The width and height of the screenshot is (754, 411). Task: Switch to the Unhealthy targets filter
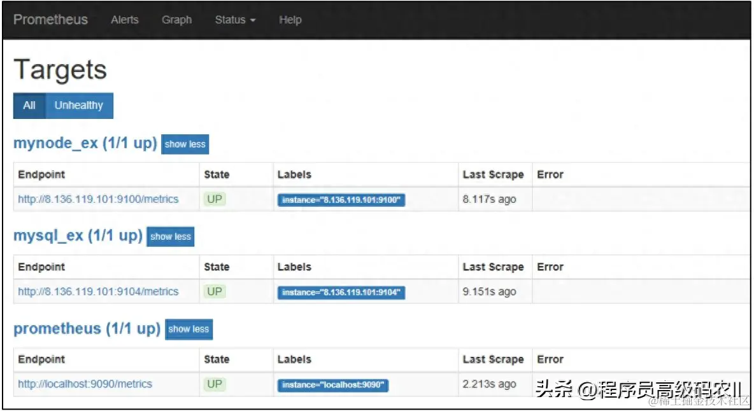click(x=79, y=106)
